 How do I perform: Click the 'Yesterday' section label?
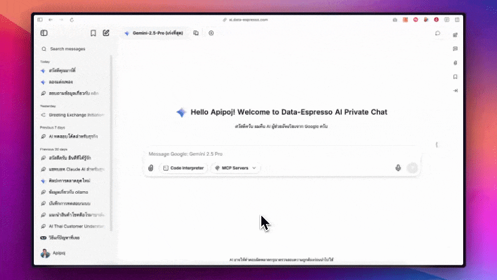click(x=48, y=106)
